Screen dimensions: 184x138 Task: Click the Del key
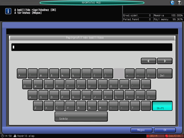tap(165, 73)
